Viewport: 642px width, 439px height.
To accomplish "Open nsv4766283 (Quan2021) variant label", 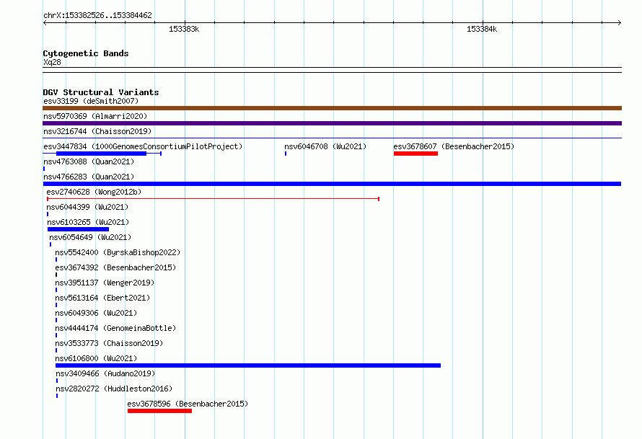I will 89,177.
